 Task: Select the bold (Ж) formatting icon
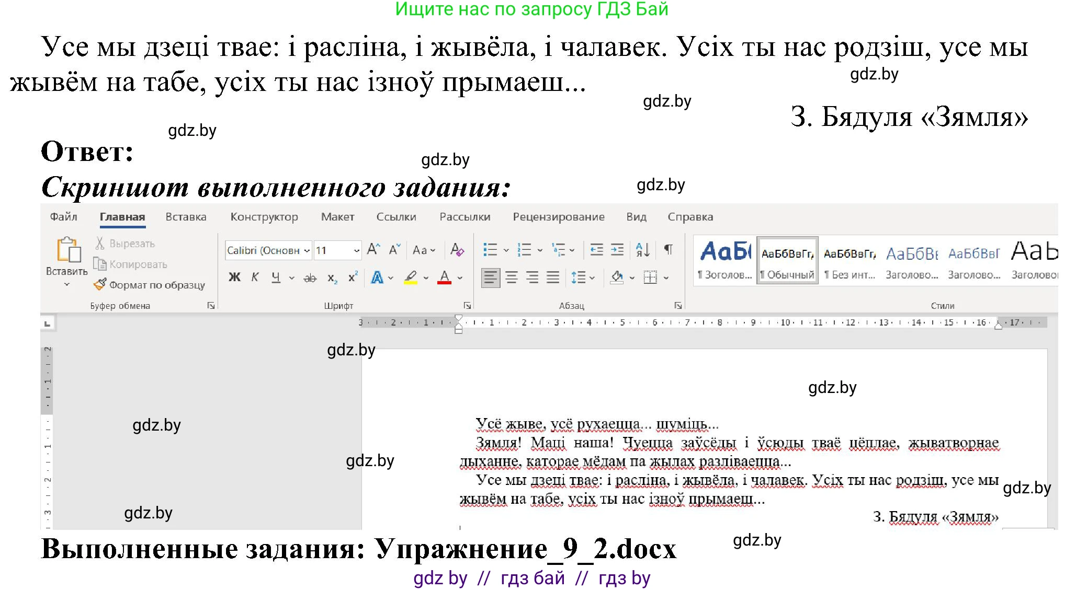click(x=234, y=277)
